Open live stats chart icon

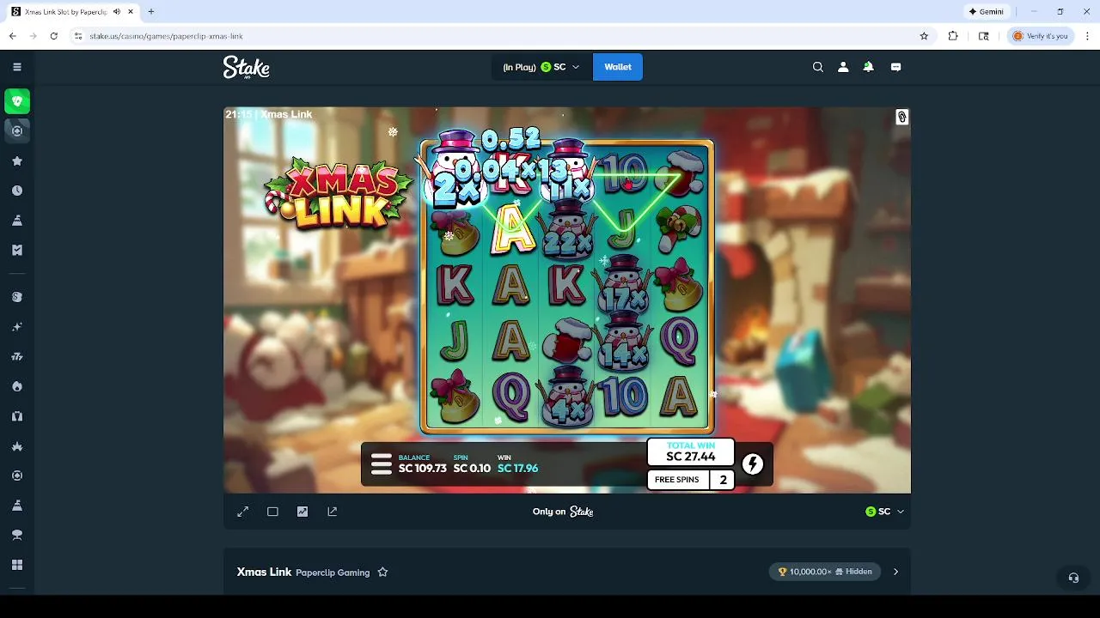coord(302,512)
